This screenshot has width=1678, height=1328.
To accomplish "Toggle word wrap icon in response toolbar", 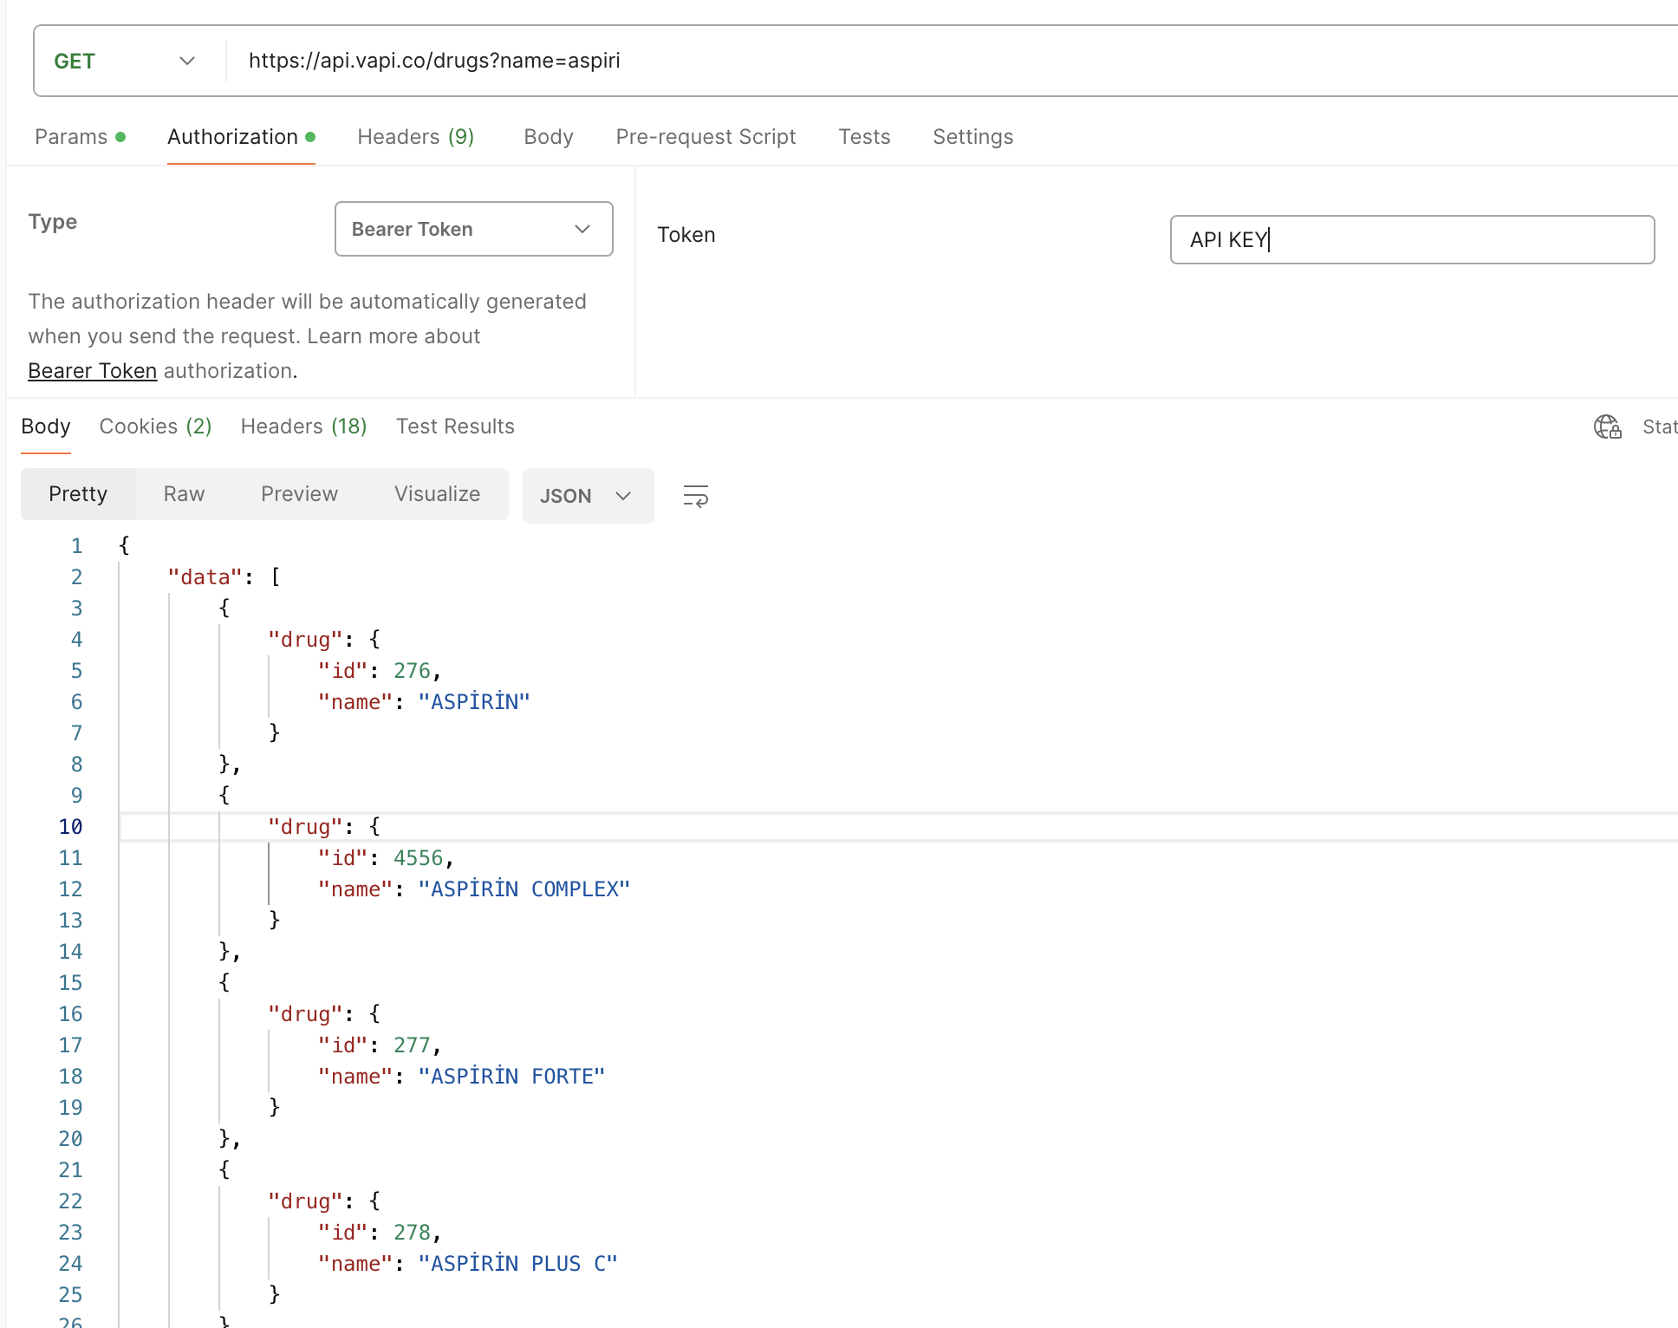I will click(x=695, y=496).
